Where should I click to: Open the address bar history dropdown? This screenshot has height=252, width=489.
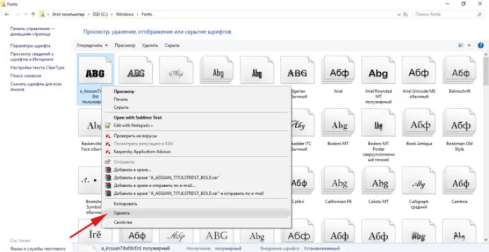pyautogui.click(x=399, y=15)
